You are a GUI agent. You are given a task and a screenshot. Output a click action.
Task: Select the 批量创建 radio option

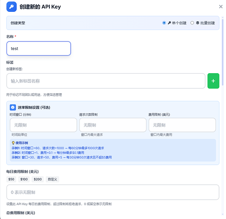tap(192, 23)
